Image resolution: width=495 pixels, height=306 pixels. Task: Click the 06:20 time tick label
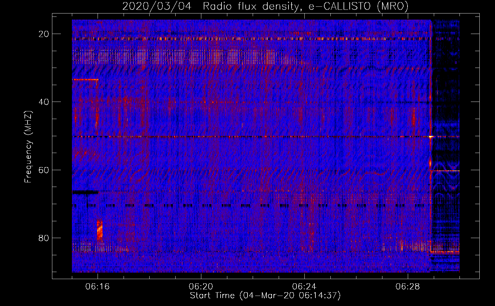(201, 287)
